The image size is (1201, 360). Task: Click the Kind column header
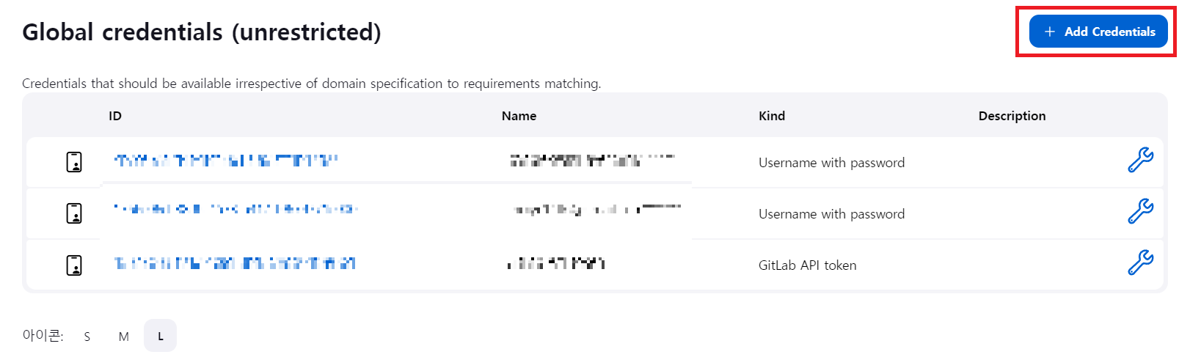(772, 116)
